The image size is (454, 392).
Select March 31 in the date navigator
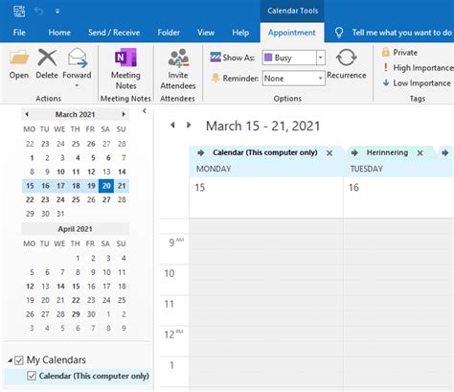(60, 214)
